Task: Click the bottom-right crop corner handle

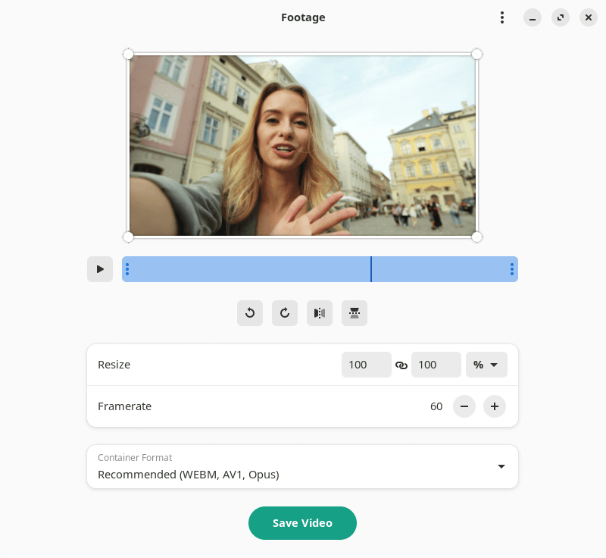Action: point(477,237)
